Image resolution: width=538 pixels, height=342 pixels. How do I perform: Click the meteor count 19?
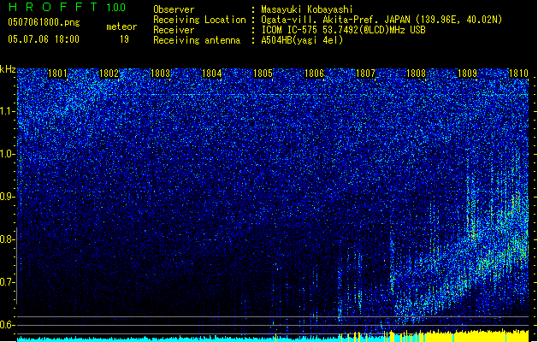[124, 39]
